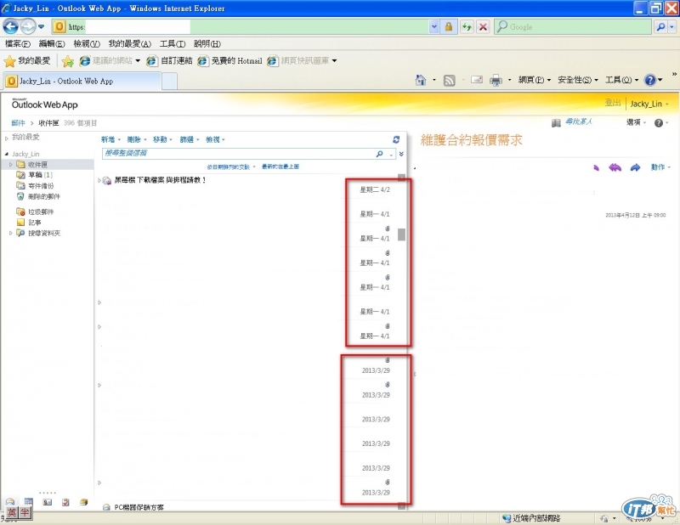Open Outlook Web App help question icon

click(x=658, y=123)
